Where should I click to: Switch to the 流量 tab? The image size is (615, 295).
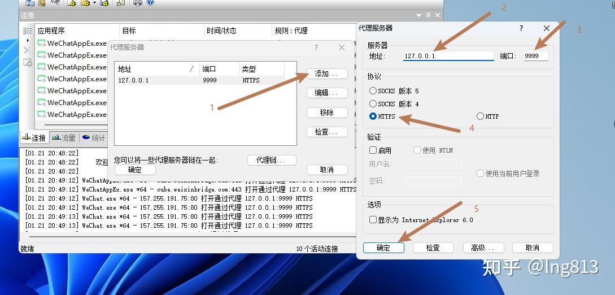point(64,138)
